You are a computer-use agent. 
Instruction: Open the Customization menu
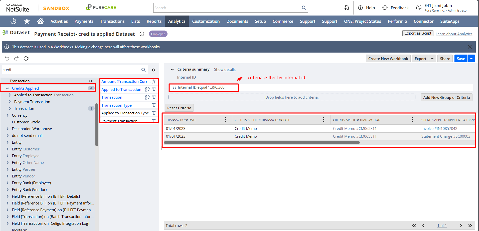206,21
